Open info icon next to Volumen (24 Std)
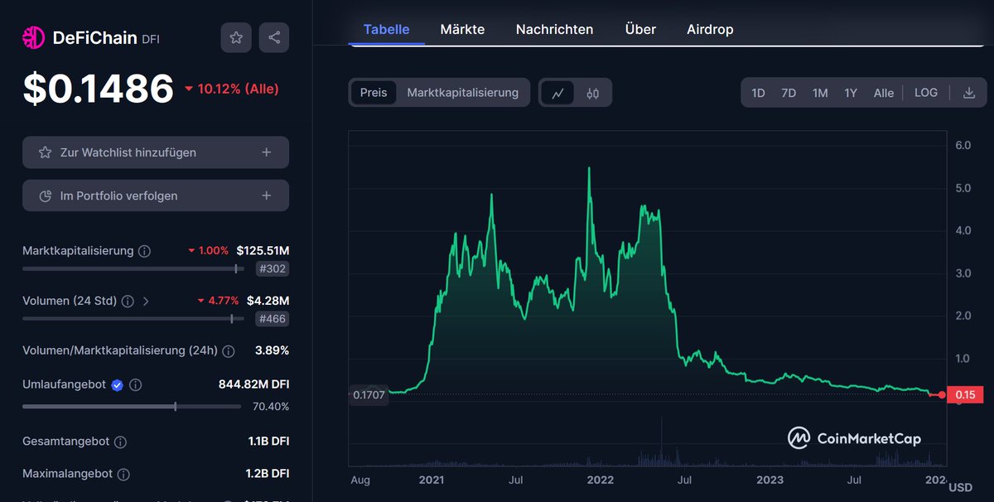The image size is (994, 502). [x=128, y=302]
